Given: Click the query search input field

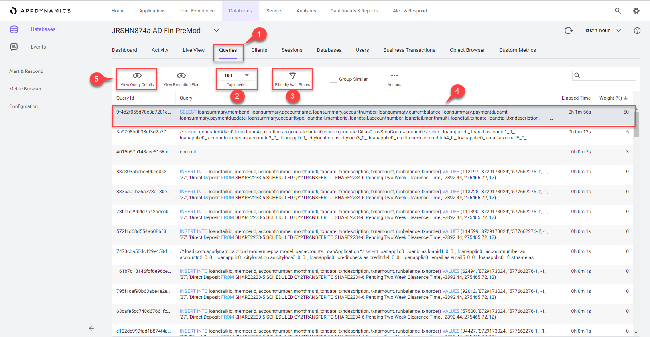Looking at the screenshot, I should tap(608, 76).
